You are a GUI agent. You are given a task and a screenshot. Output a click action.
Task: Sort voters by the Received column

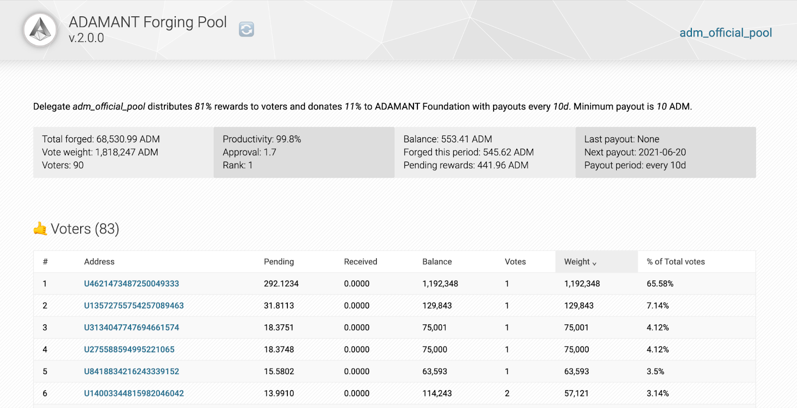[x=360, y=262]
